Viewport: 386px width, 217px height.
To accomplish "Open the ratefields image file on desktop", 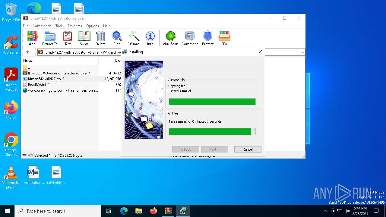I will click(56, 175).
